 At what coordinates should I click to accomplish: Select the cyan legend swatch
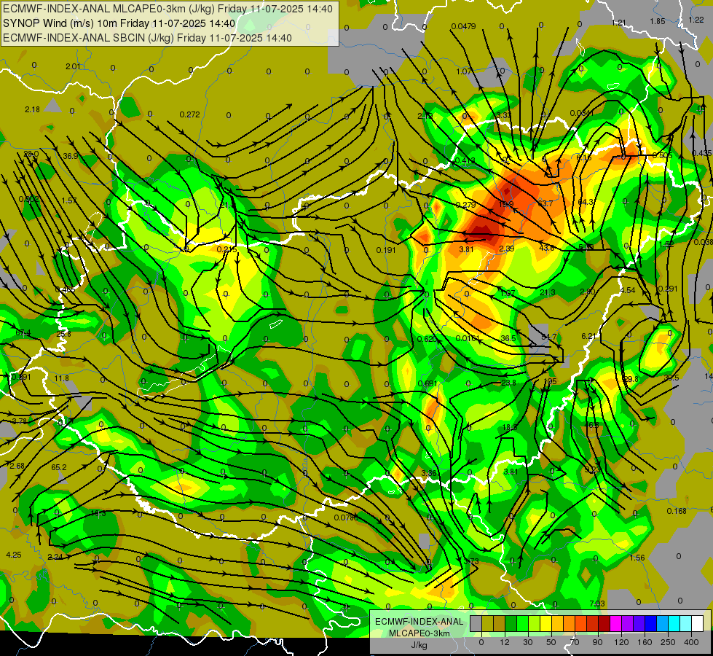click(x=674, y=623)
